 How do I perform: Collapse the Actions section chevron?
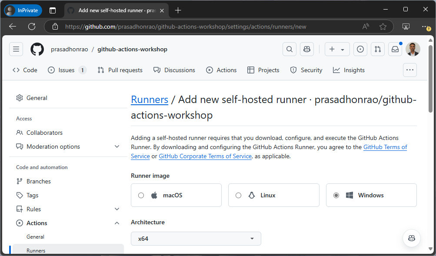117,223
